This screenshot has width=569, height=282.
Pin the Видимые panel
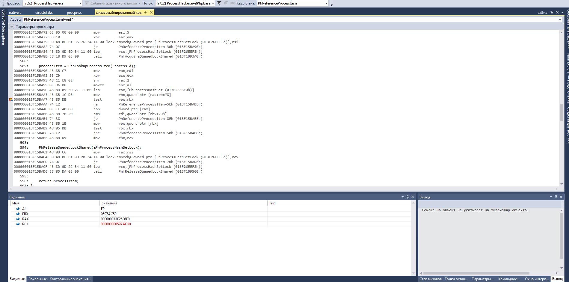[x=407, y=197]
